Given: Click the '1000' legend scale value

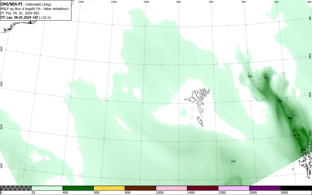Looking at the screenshot, I should click(159, 193).
